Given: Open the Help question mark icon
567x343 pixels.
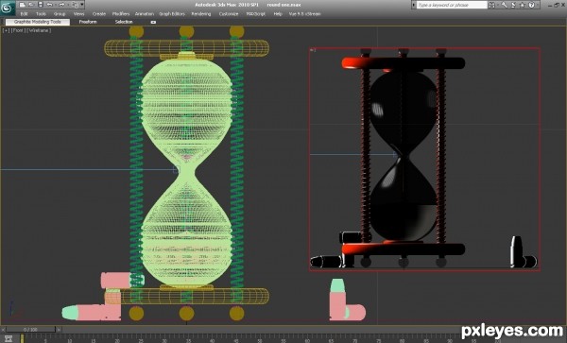Looking at the screenshot, I should pos(531,5).
